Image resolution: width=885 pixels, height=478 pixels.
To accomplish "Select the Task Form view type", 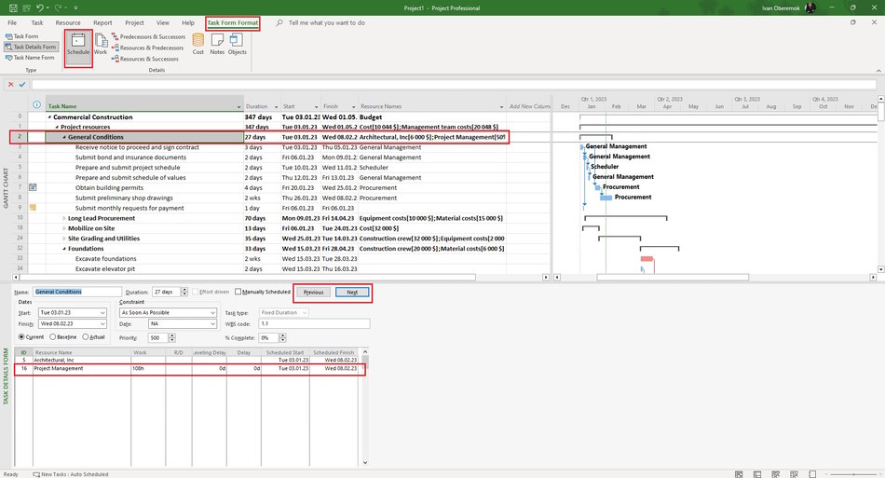I will point(22,36).
